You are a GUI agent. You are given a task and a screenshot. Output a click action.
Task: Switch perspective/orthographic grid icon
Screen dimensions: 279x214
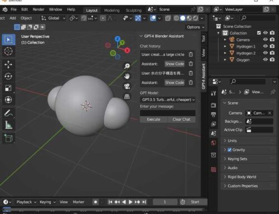127,97
